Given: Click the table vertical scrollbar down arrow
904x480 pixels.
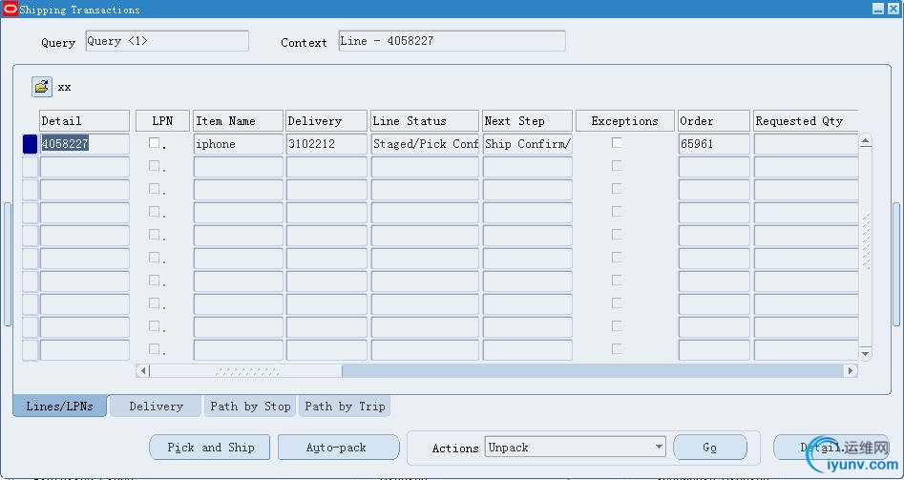Looking at the screenshot, I should tap(866, 353).
